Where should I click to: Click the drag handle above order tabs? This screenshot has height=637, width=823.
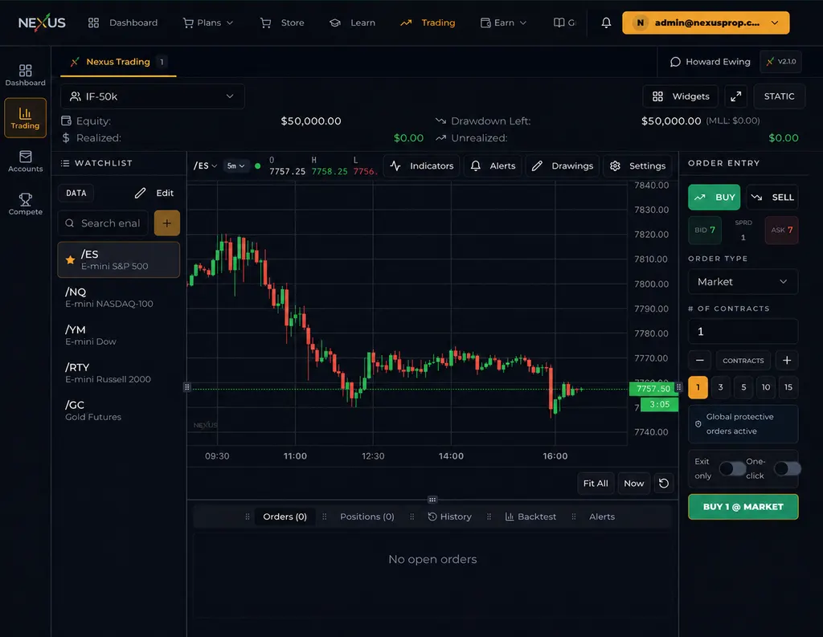(432, 500)
